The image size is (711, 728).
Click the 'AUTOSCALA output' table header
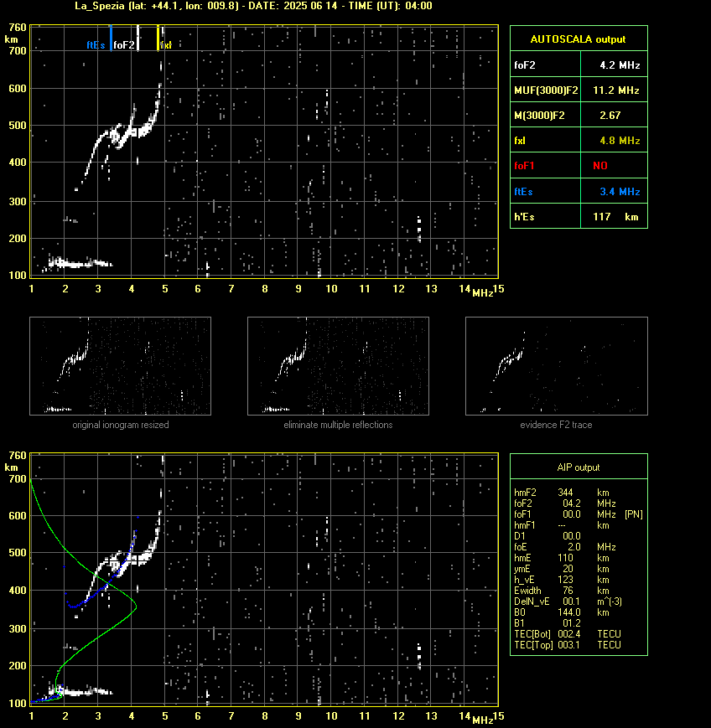coord(579,39)
